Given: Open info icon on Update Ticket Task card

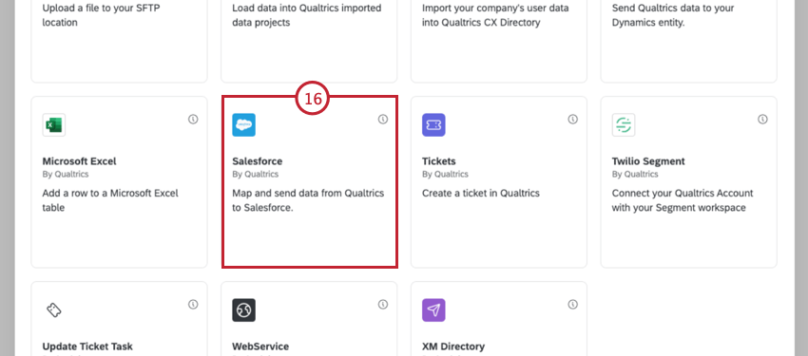Looking at the screenshot, I should tap(193, 305).
